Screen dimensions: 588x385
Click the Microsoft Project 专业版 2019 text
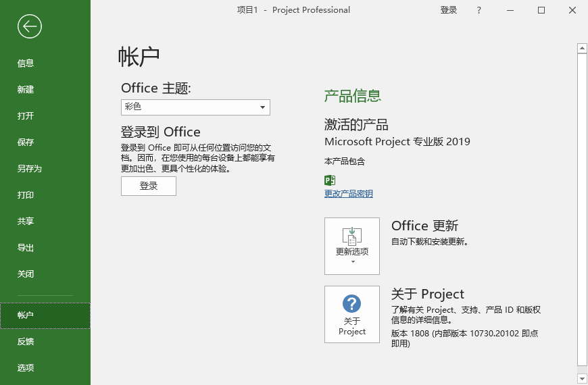(x=397, y=142)
